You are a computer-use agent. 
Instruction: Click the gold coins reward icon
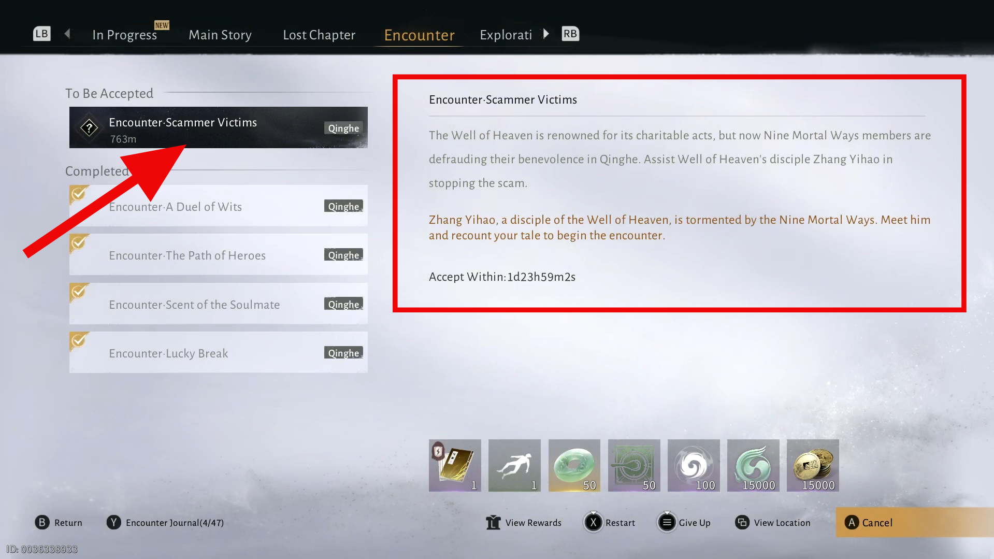(x=813, y=465)
